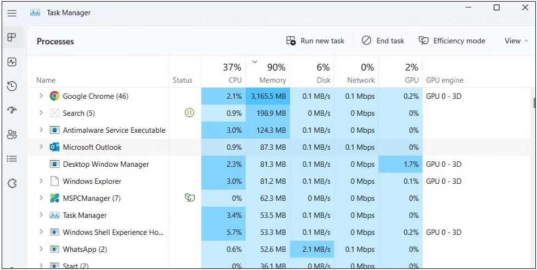The height and width of the screenshot is (270, 537).
Task: Maximize the Task Manager window
Action: coord(496,8)
